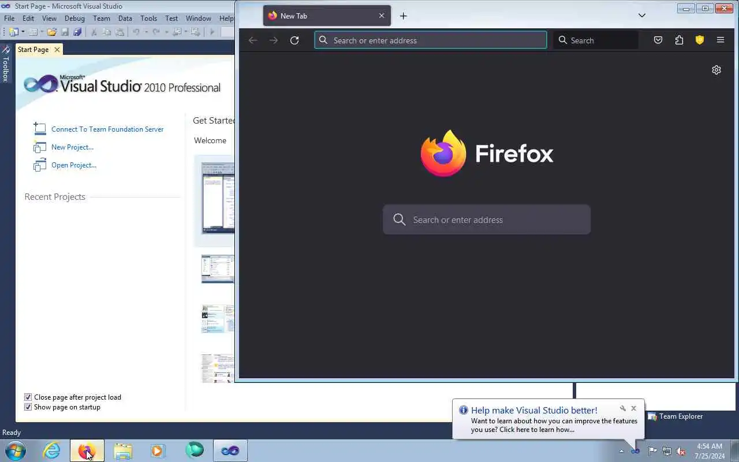The width and height of the screenshot is (739, 462).
Task: Click the wrench options icon in the notification balloon
Action: [x=622, y=408]
